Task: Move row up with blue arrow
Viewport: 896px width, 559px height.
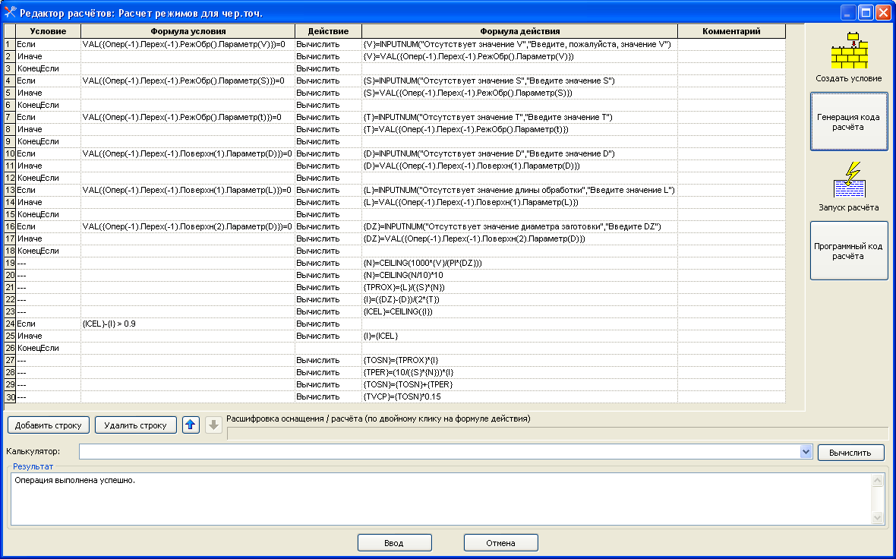Action: [x=191, y=425]
